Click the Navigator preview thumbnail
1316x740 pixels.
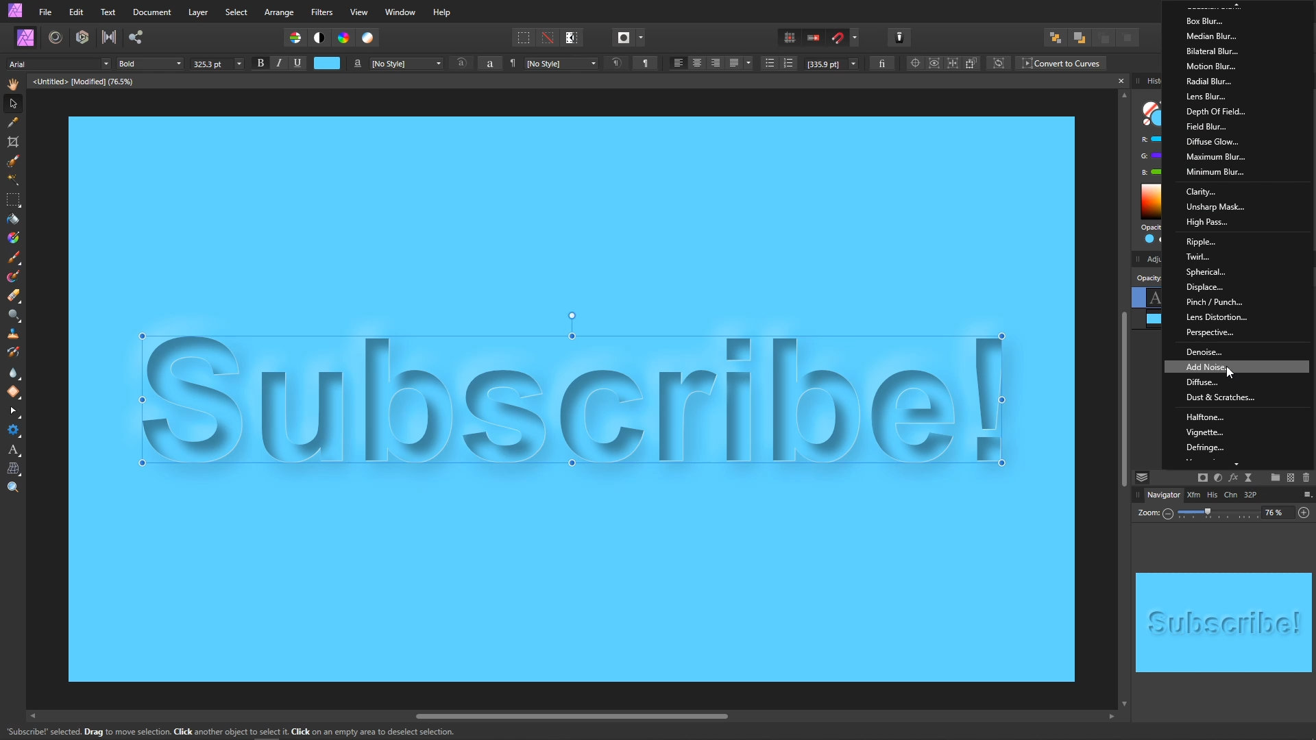click(1223, 622)
